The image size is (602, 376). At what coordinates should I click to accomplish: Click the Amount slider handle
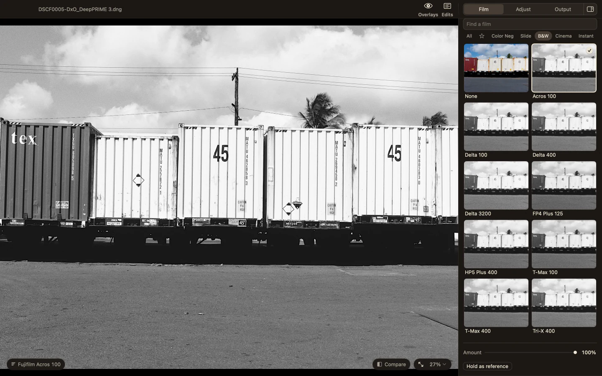(575, 353)
